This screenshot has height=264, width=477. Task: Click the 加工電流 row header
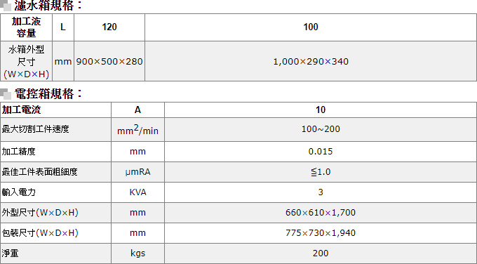click(x=56, y=110)
